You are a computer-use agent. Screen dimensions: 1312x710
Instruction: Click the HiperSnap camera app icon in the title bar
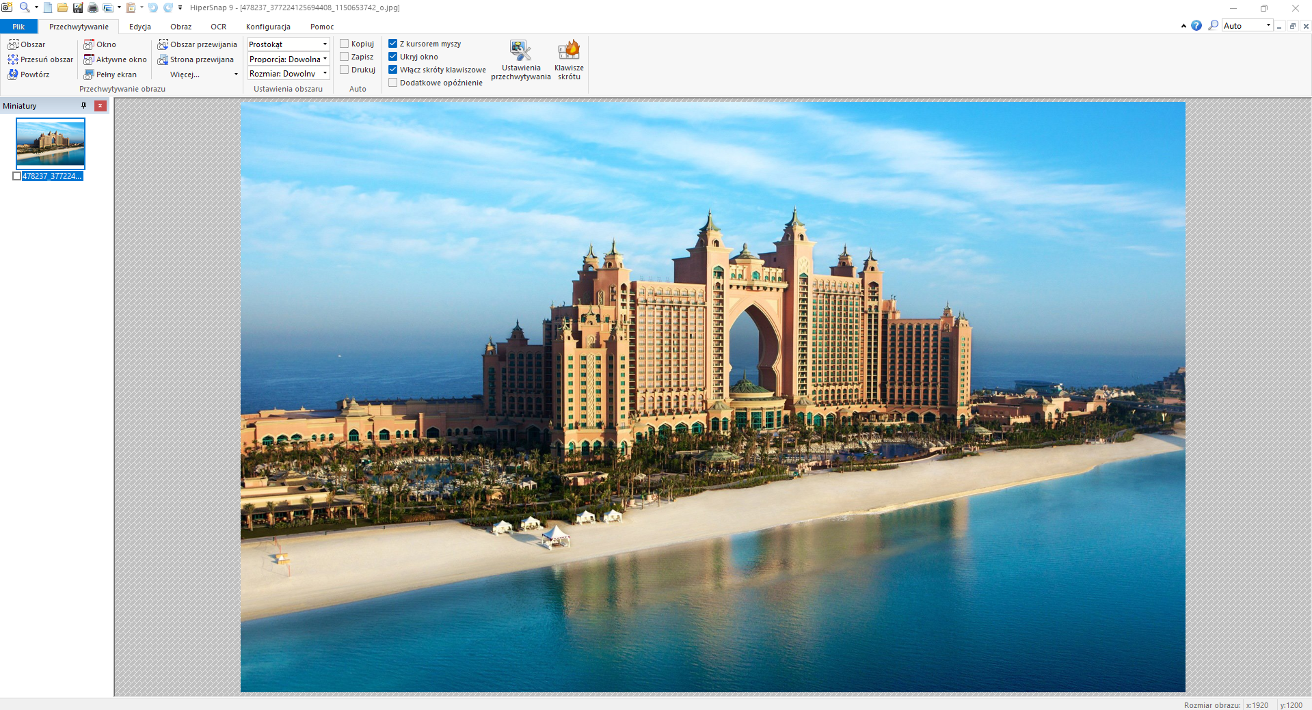coord(8,8)
